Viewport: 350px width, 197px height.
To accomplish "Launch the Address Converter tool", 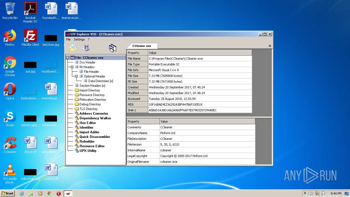I will coord(94,114).
